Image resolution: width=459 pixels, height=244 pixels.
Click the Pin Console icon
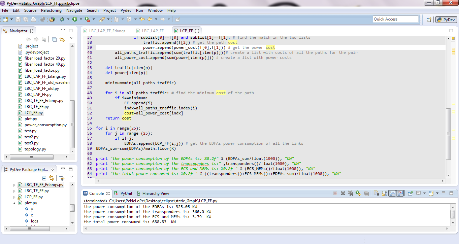tap(410, 193)
